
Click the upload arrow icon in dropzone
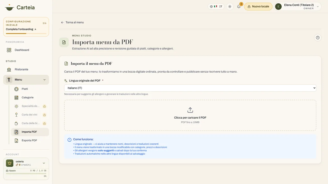[x=190, y=110]
